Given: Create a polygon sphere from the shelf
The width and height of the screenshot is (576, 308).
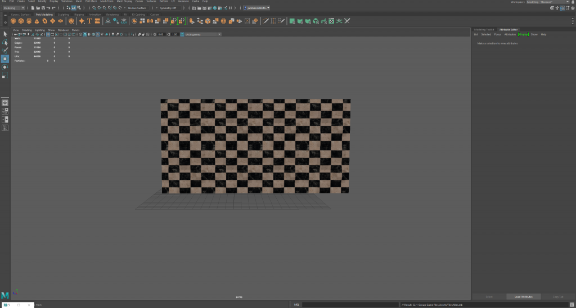Looking at the screenshot, I should point(13,21).
